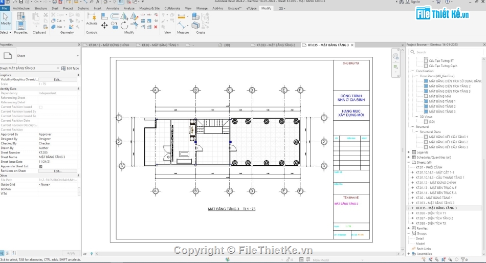This screenshot has width=486, height=263.
Task: Open the navigation wheel in the view
Action: 395,56
